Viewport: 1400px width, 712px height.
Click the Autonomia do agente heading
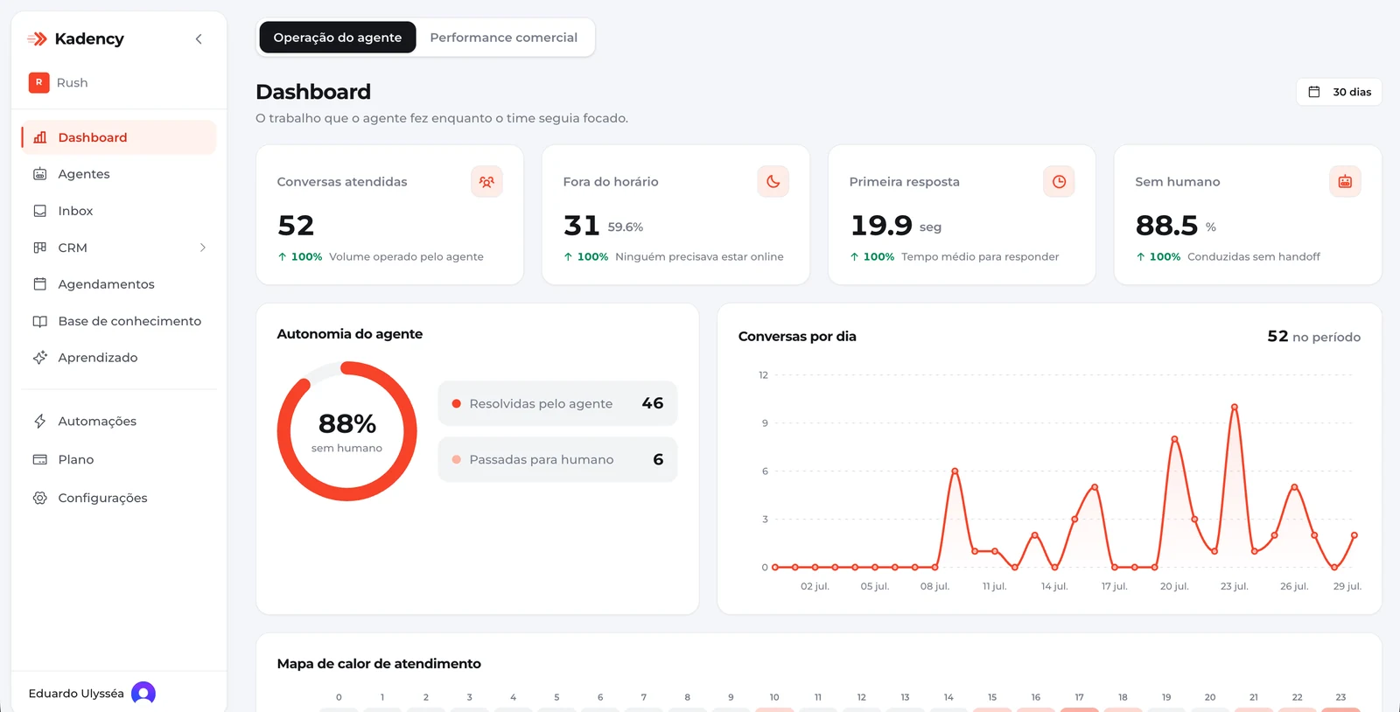pos(349,334)
